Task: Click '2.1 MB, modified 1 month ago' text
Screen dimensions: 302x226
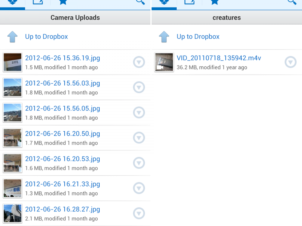Action: click(61, 219)
